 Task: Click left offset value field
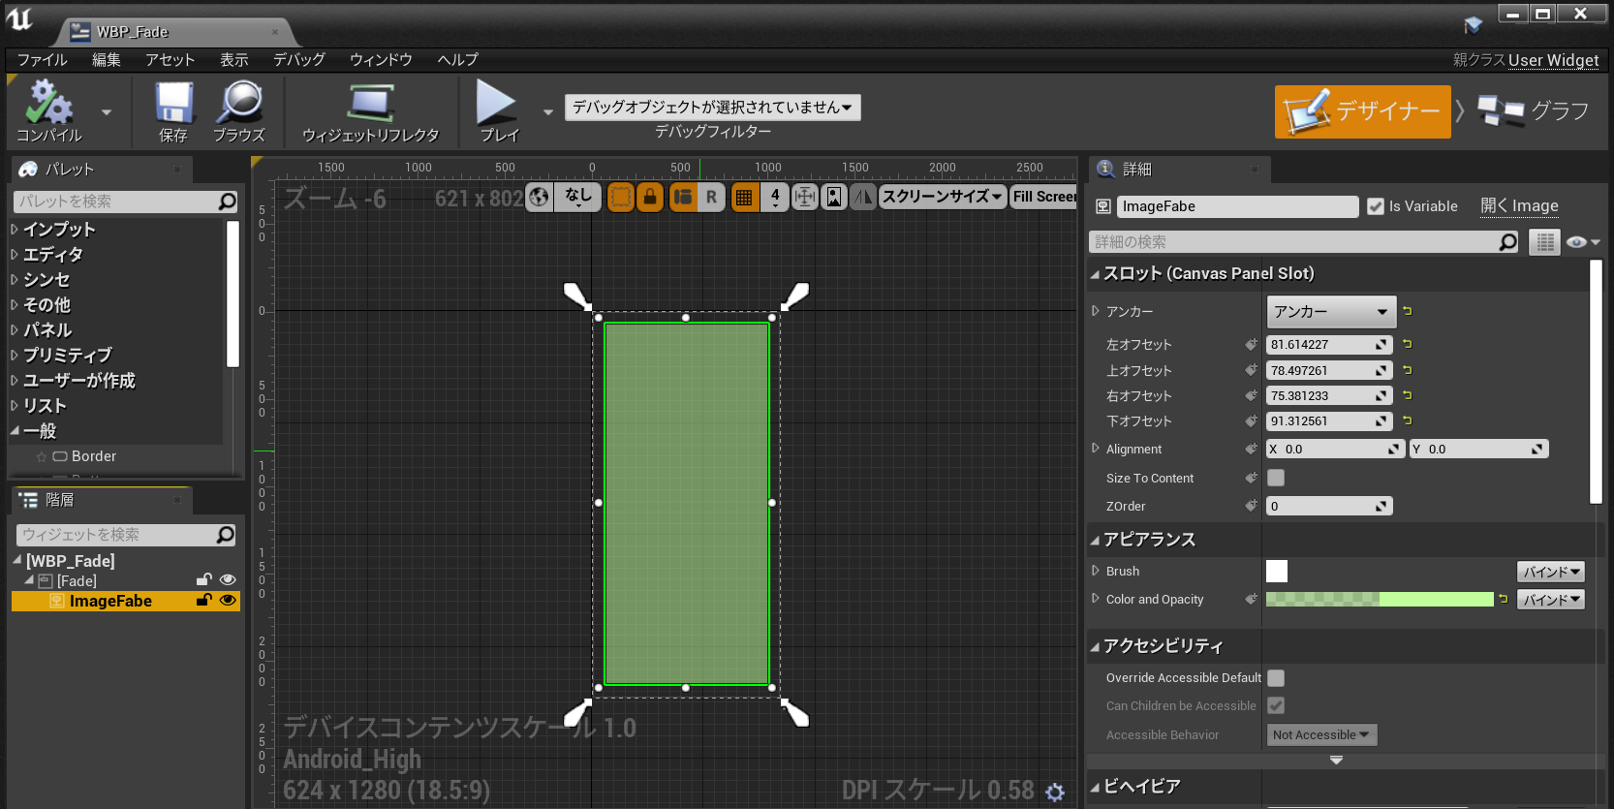[x=1329, y=345]
